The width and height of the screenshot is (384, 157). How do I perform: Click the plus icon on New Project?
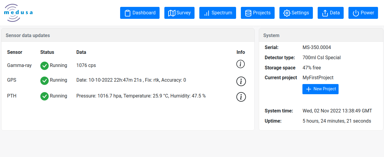pyautogui.click(x=309, y=89)
